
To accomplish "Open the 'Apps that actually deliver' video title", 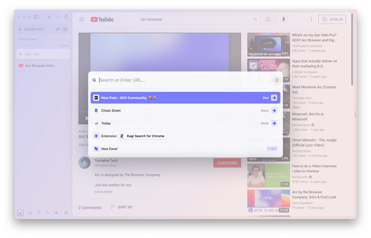I will pyautogui.click(x=315, y=64).
